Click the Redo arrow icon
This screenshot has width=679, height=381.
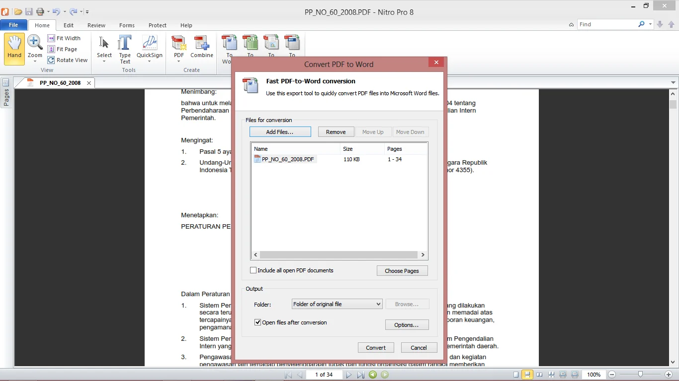(x=73, y=11)
